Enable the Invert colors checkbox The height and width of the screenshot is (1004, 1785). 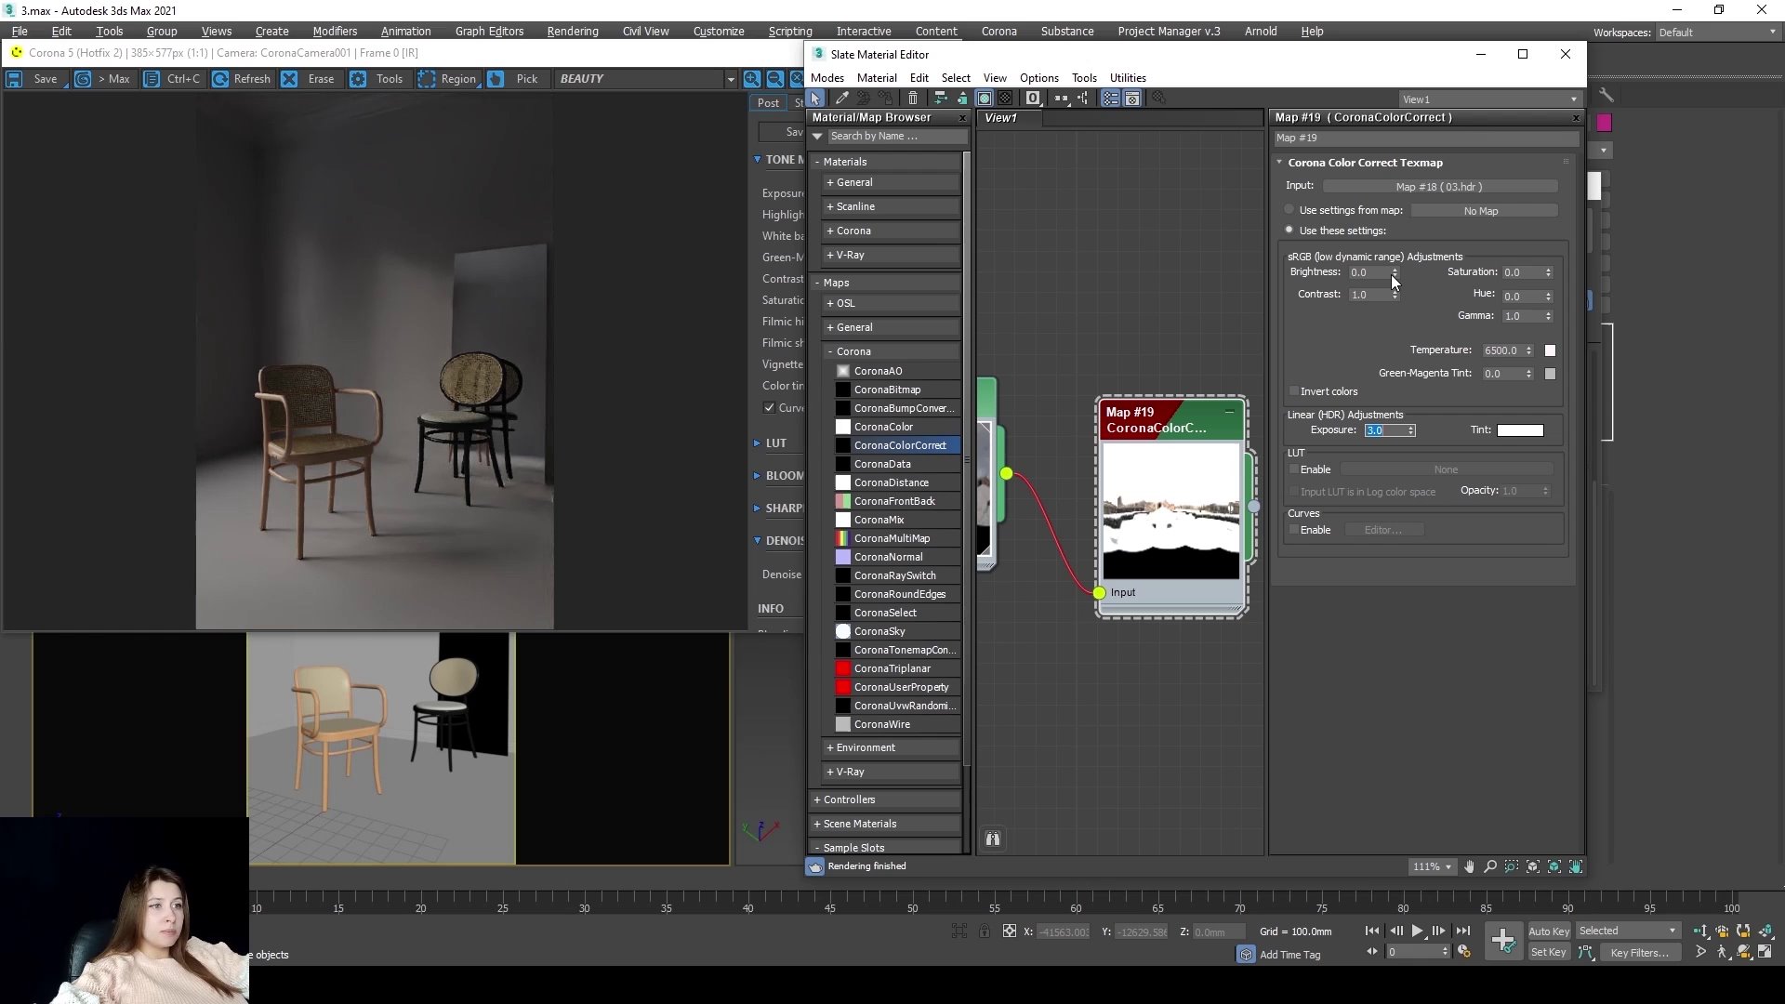tap(1294, 391)
